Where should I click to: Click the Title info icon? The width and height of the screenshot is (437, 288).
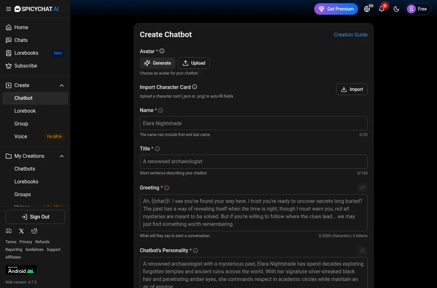(157, 149)
